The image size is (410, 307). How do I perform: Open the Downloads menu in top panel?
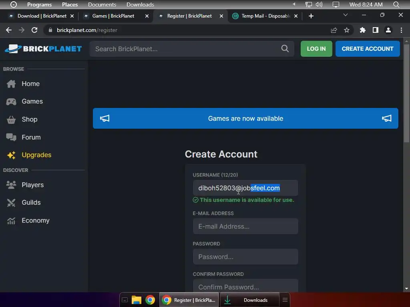point(140,4)
